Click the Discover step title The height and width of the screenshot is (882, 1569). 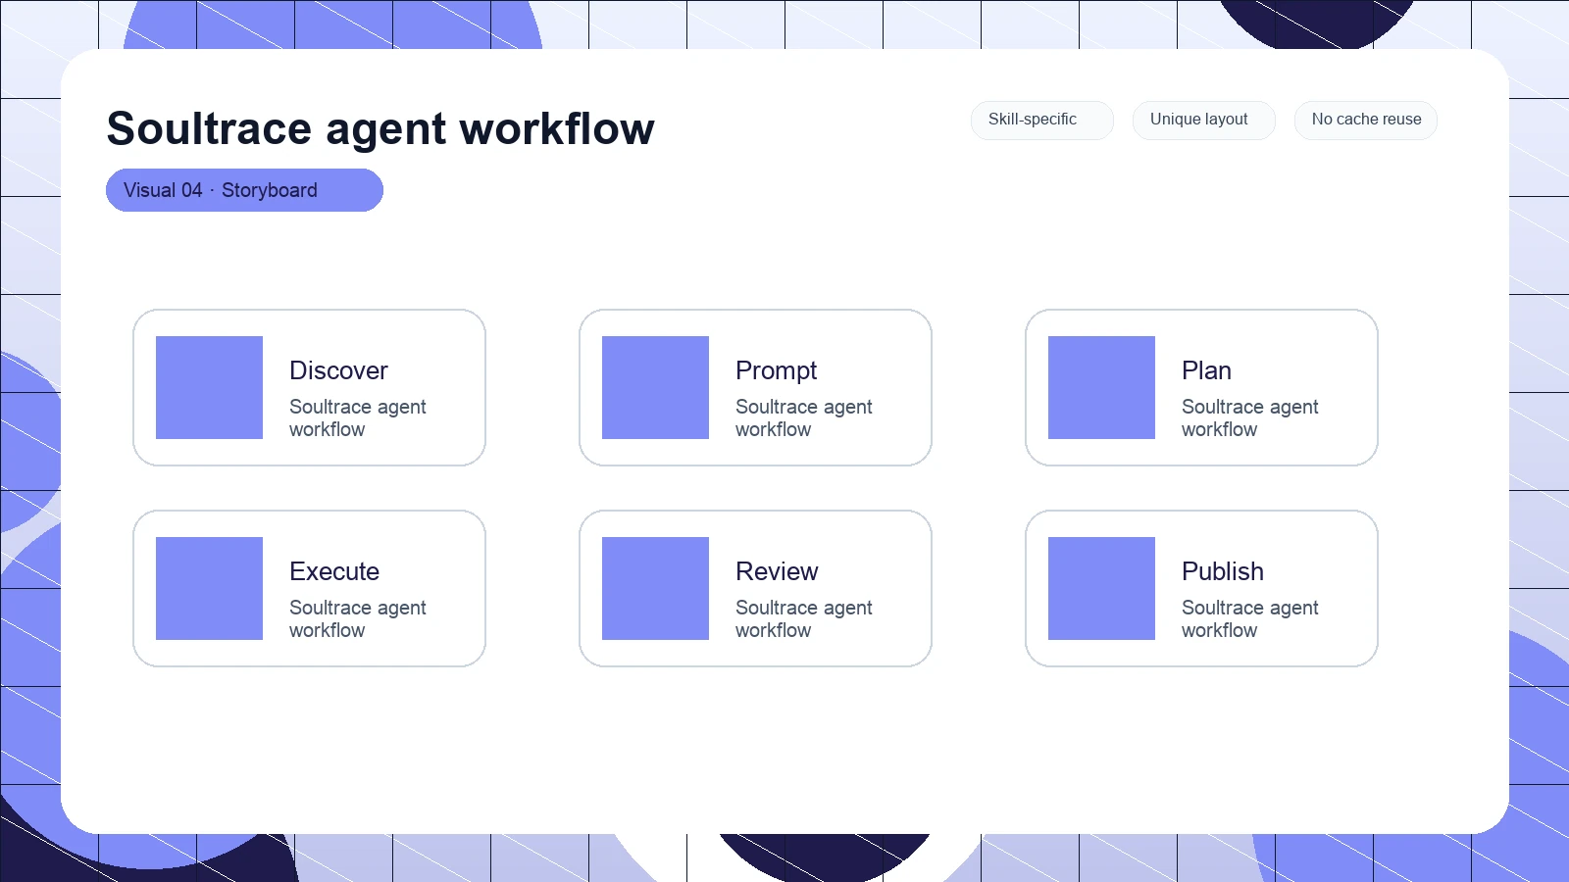click(338, 370)
